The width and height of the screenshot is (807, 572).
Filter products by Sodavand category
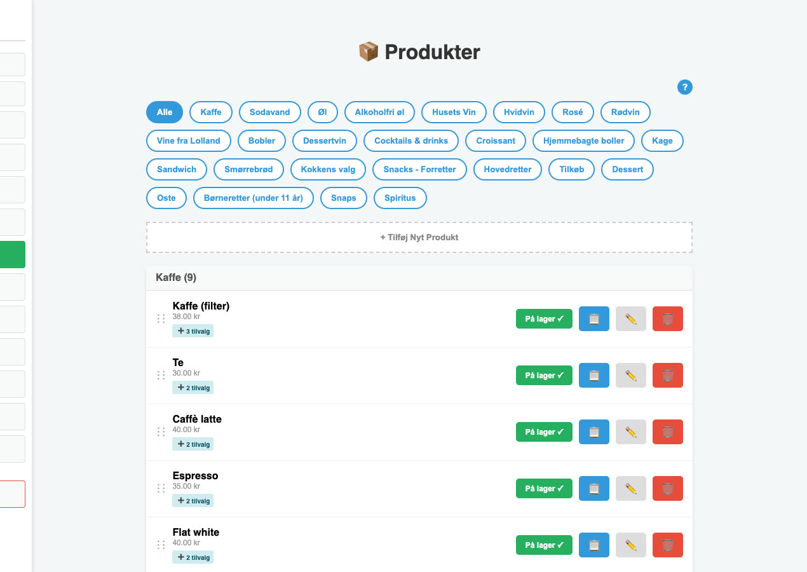coord(269,112)
